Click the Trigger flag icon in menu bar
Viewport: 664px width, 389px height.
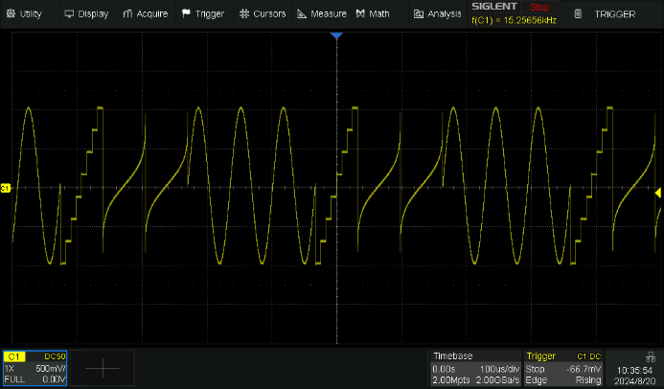click(x=186, y=14)
